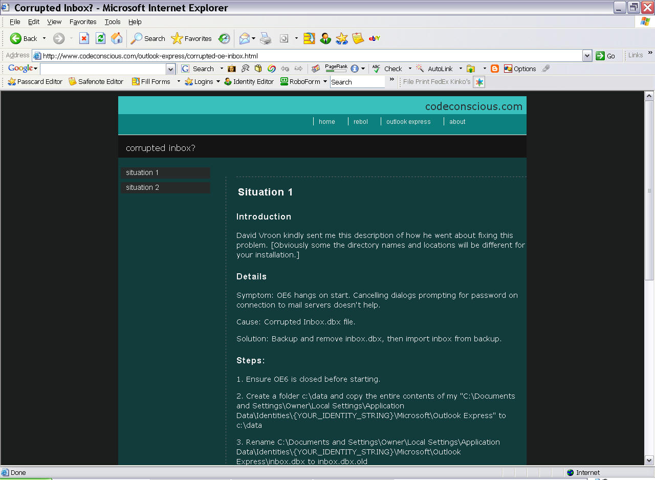
Task: Click the Back navigation button
Action: pyautogui.click(x=24, y=38)
